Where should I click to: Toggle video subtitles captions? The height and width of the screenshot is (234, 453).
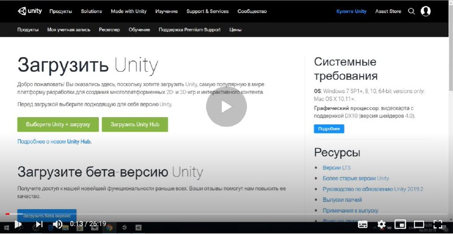362,224
